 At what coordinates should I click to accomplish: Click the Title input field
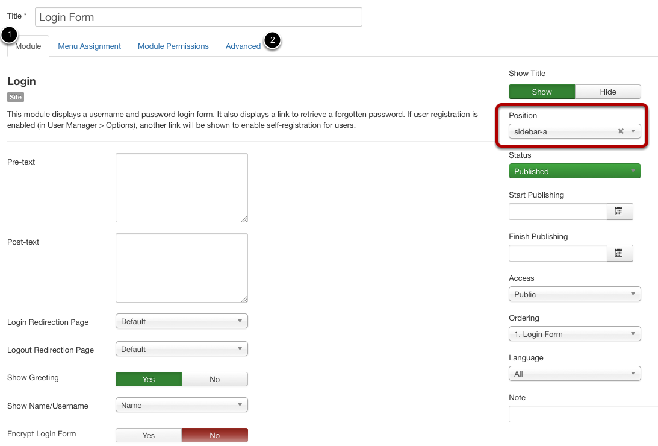point(197,17)
